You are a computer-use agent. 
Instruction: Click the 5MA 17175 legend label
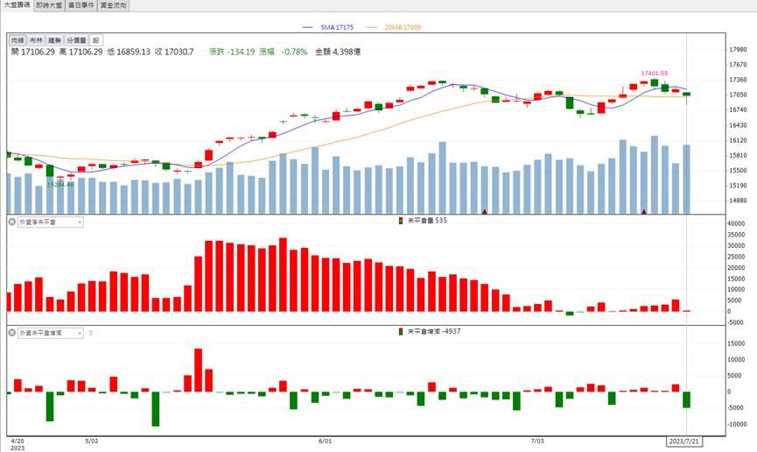coord(337,27)
